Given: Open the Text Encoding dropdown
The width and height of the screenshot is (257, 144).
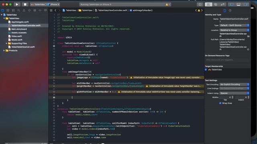Looking at the screenshot, I should point(235,84).
